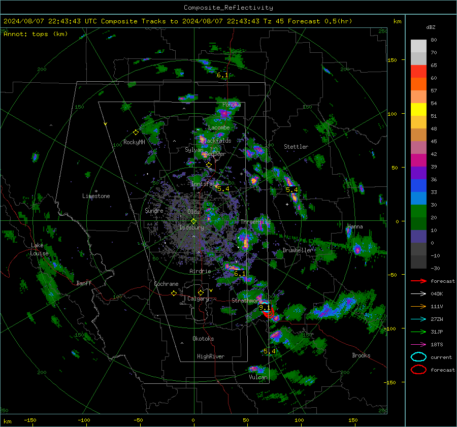This screenshot has height=427, width=457.
Task: Click the Didsbury label
Action: point(192,227)
